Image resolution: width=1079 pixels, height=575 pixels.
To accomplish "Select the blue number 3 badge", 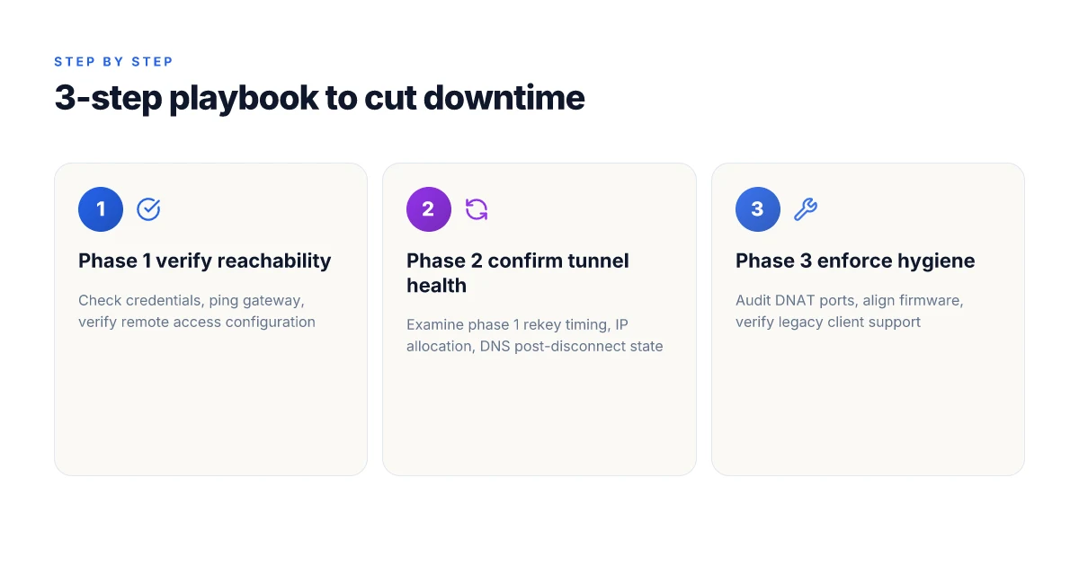I will point(758,209).
